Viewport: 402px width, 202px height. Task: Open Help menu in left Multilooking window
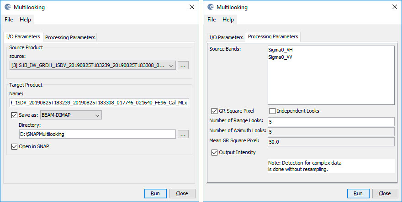coord(26,20)
